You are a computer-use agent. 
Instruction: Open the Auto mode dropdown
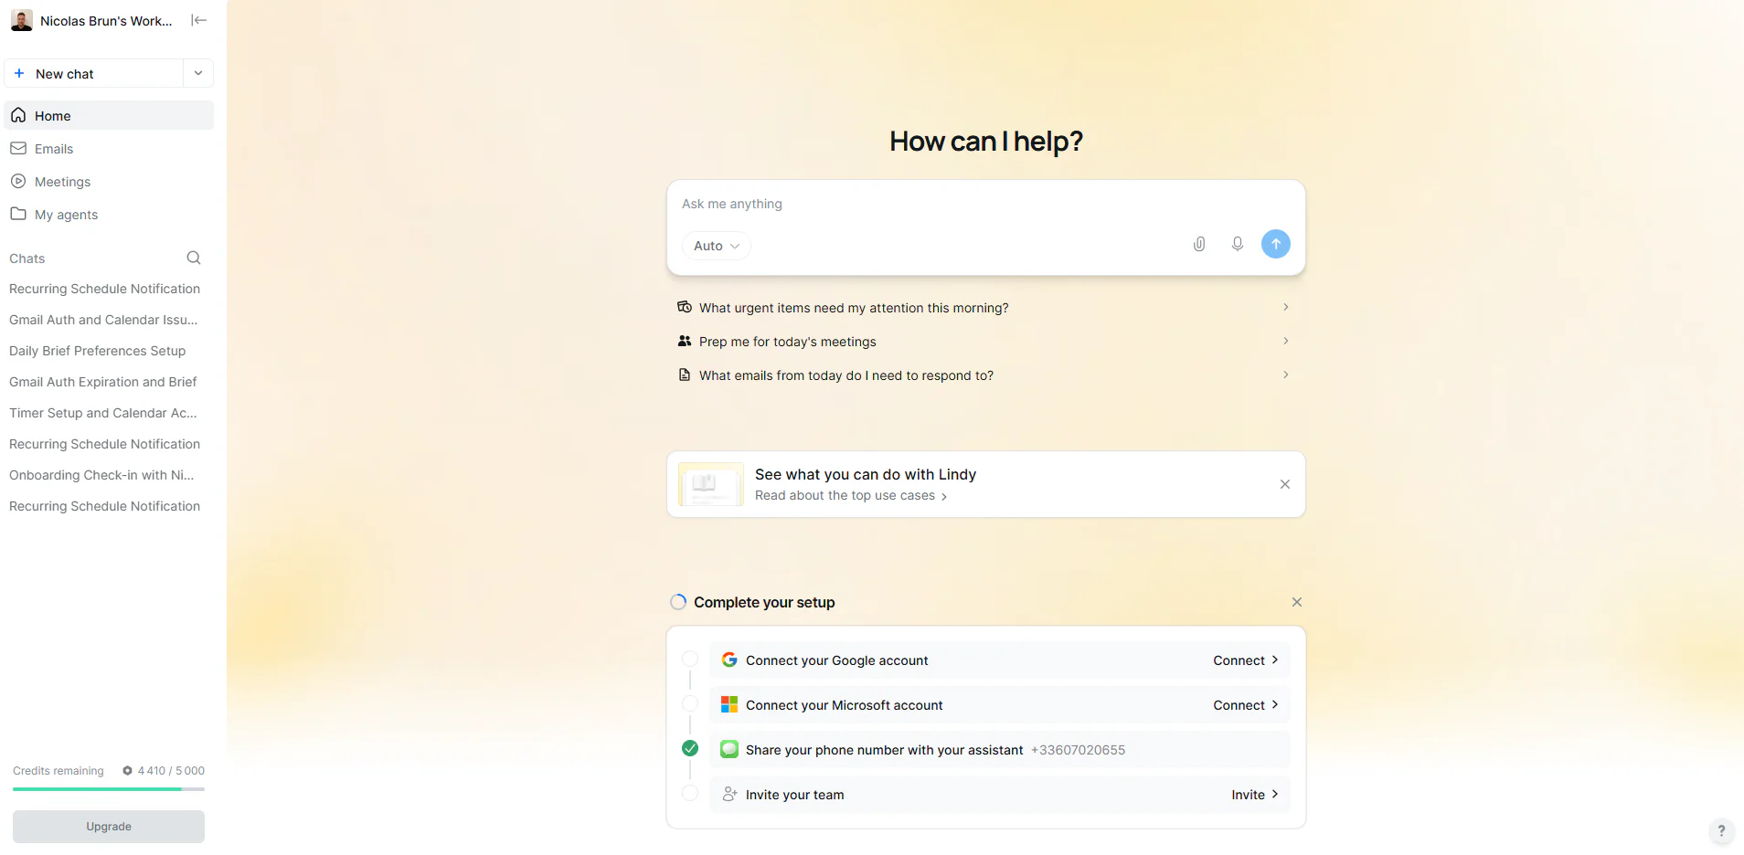(717, 246)
